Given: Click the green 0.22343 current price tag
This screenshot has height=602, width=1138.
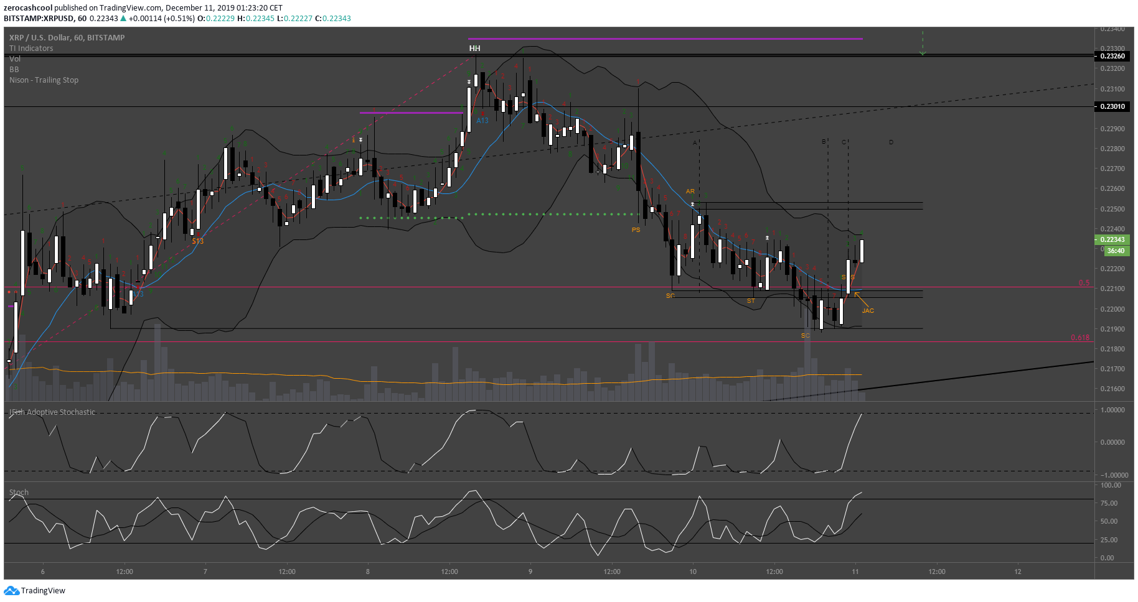Looking at the screenshot, I should (x=1112, y=239).
